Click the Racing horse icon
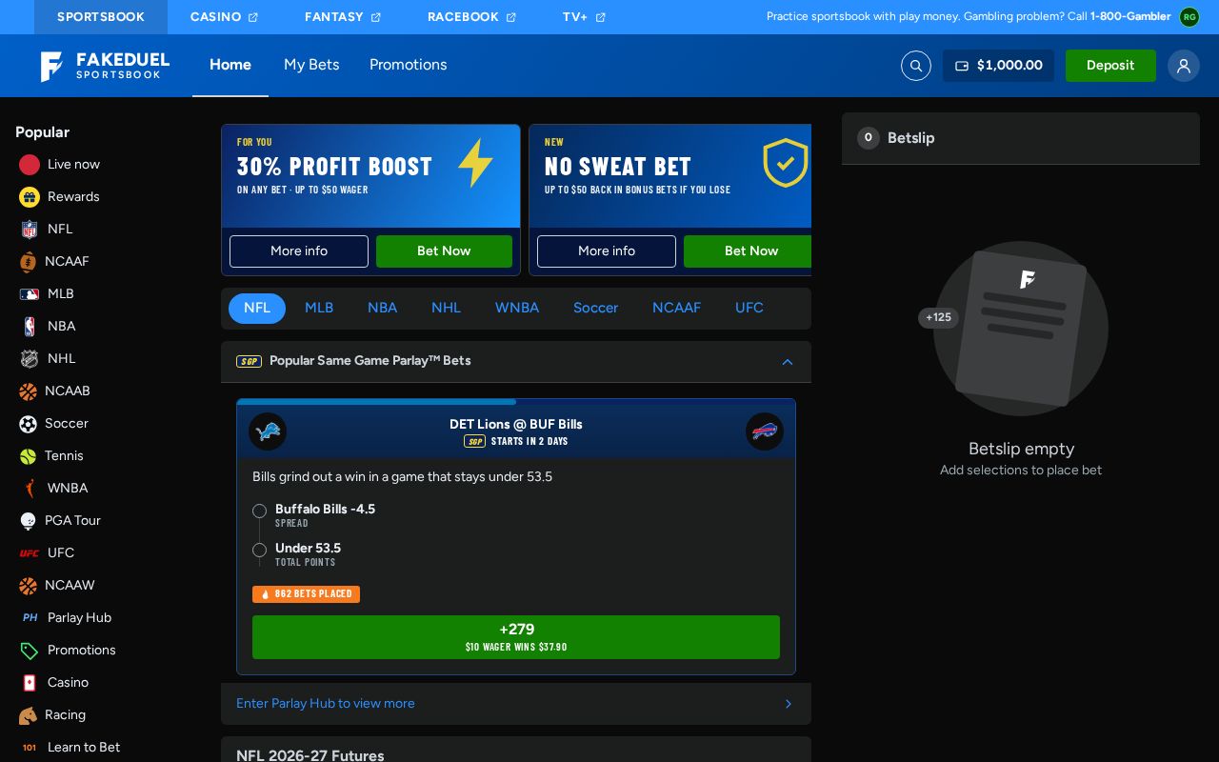 (29, 715)
